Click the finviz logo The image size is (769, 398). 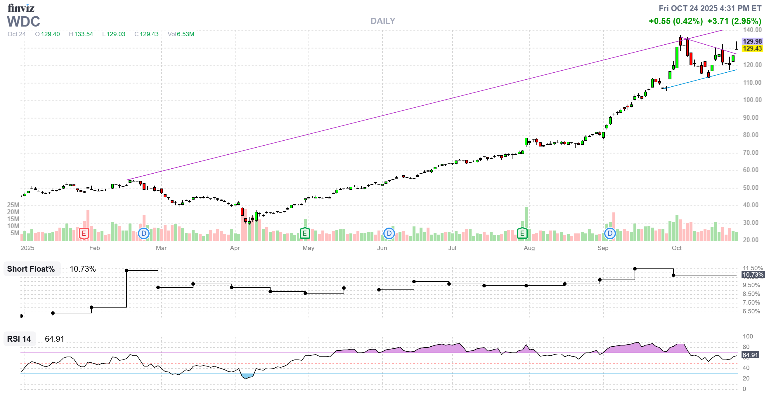click(21, 8)
